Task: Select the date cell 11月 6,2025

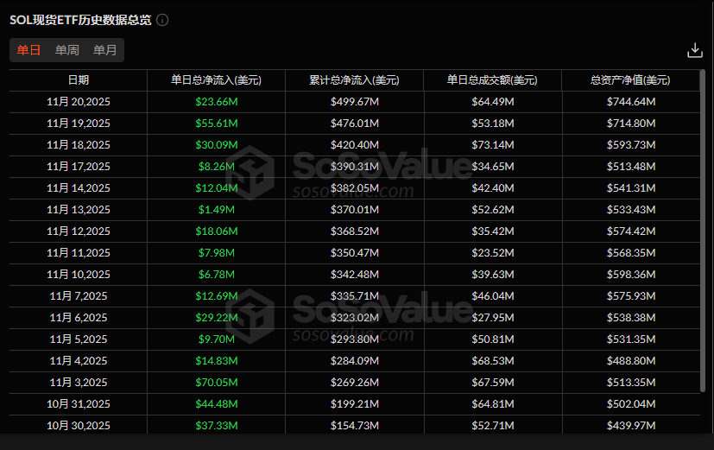Action: tap(79, 318)
